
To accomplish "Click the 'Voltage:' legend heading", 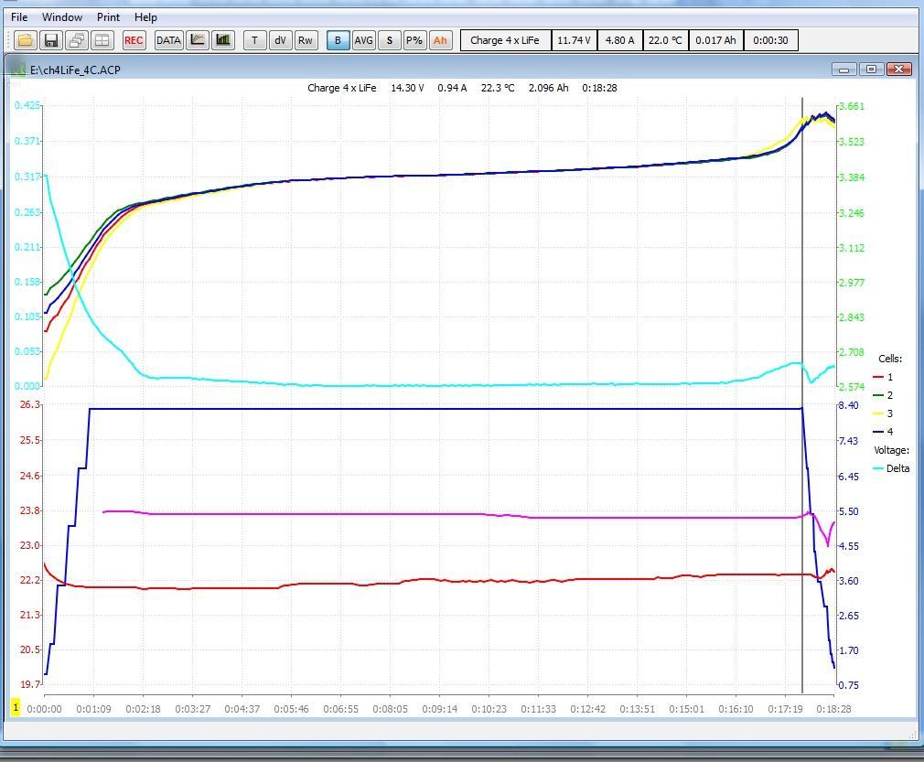I will (891, 450).
